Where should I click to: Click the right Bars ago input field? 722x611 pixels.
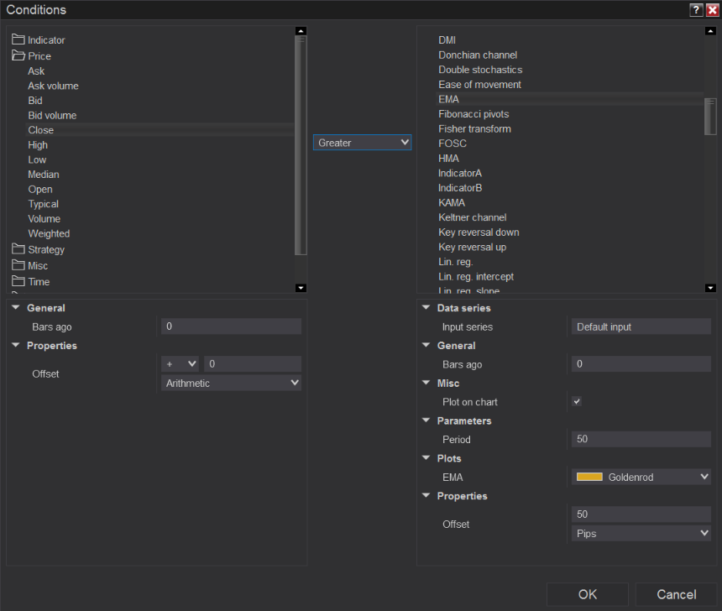641,363
